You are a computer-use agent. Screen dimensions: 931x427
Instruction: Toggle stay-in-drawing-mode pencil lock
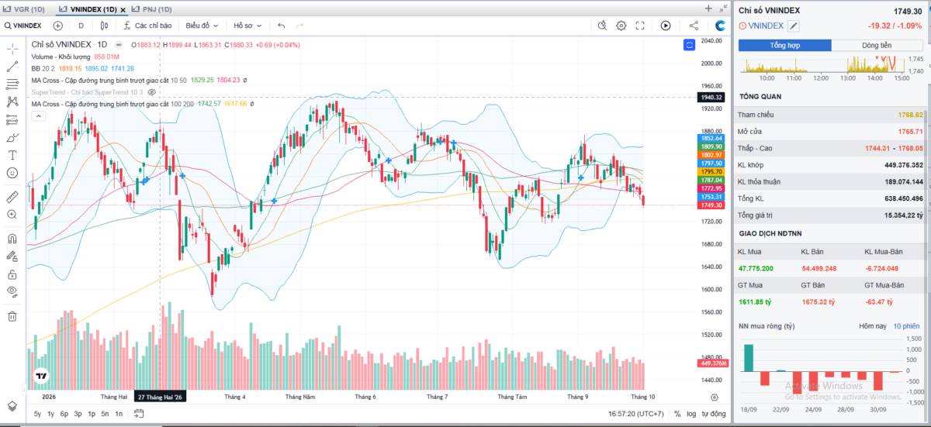coord(12,257)
